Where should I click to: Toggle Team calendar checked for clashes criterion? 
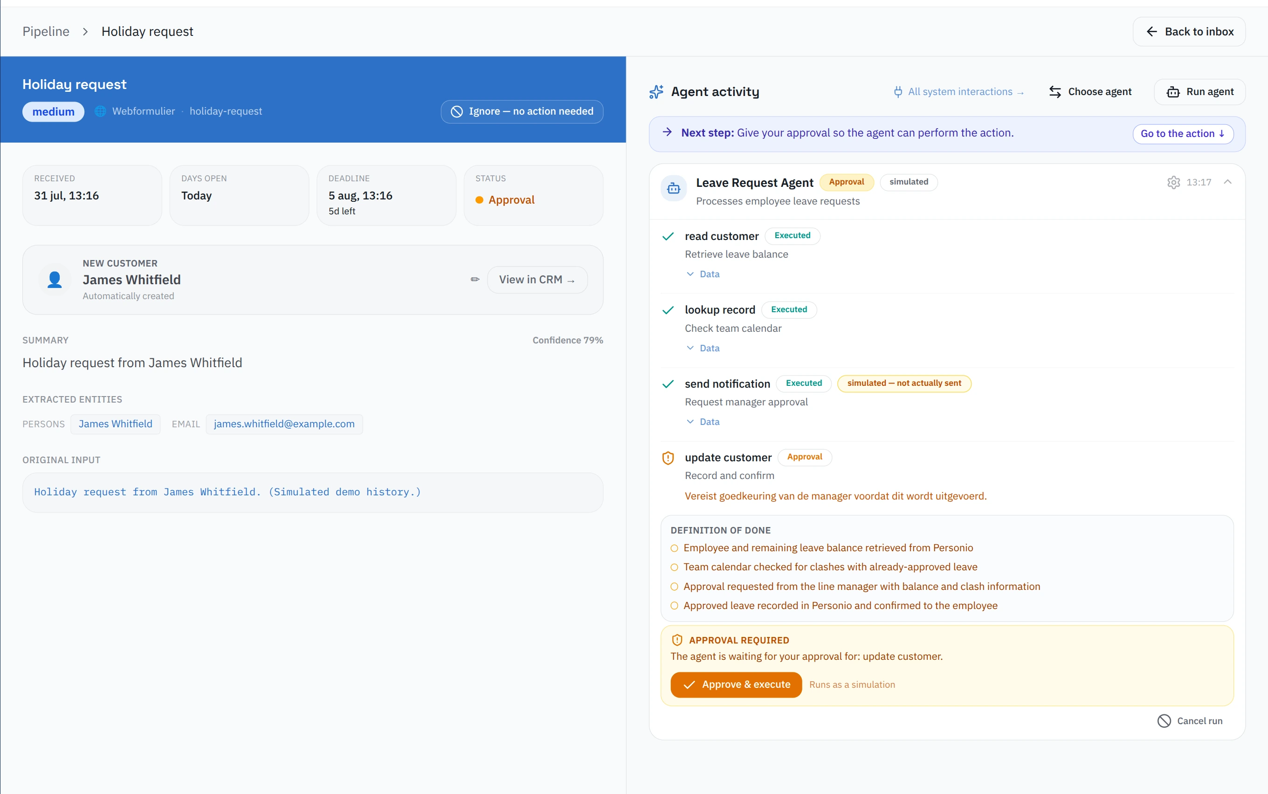tap(675, 567)
